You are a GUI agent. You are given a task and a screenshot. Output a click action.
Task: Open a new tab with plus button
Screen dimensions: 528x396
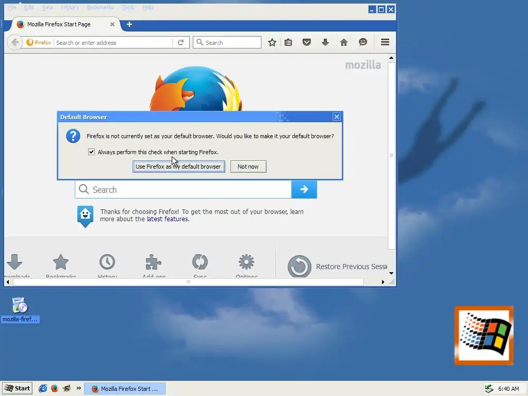pyautogui.click(x=129, y=24)
